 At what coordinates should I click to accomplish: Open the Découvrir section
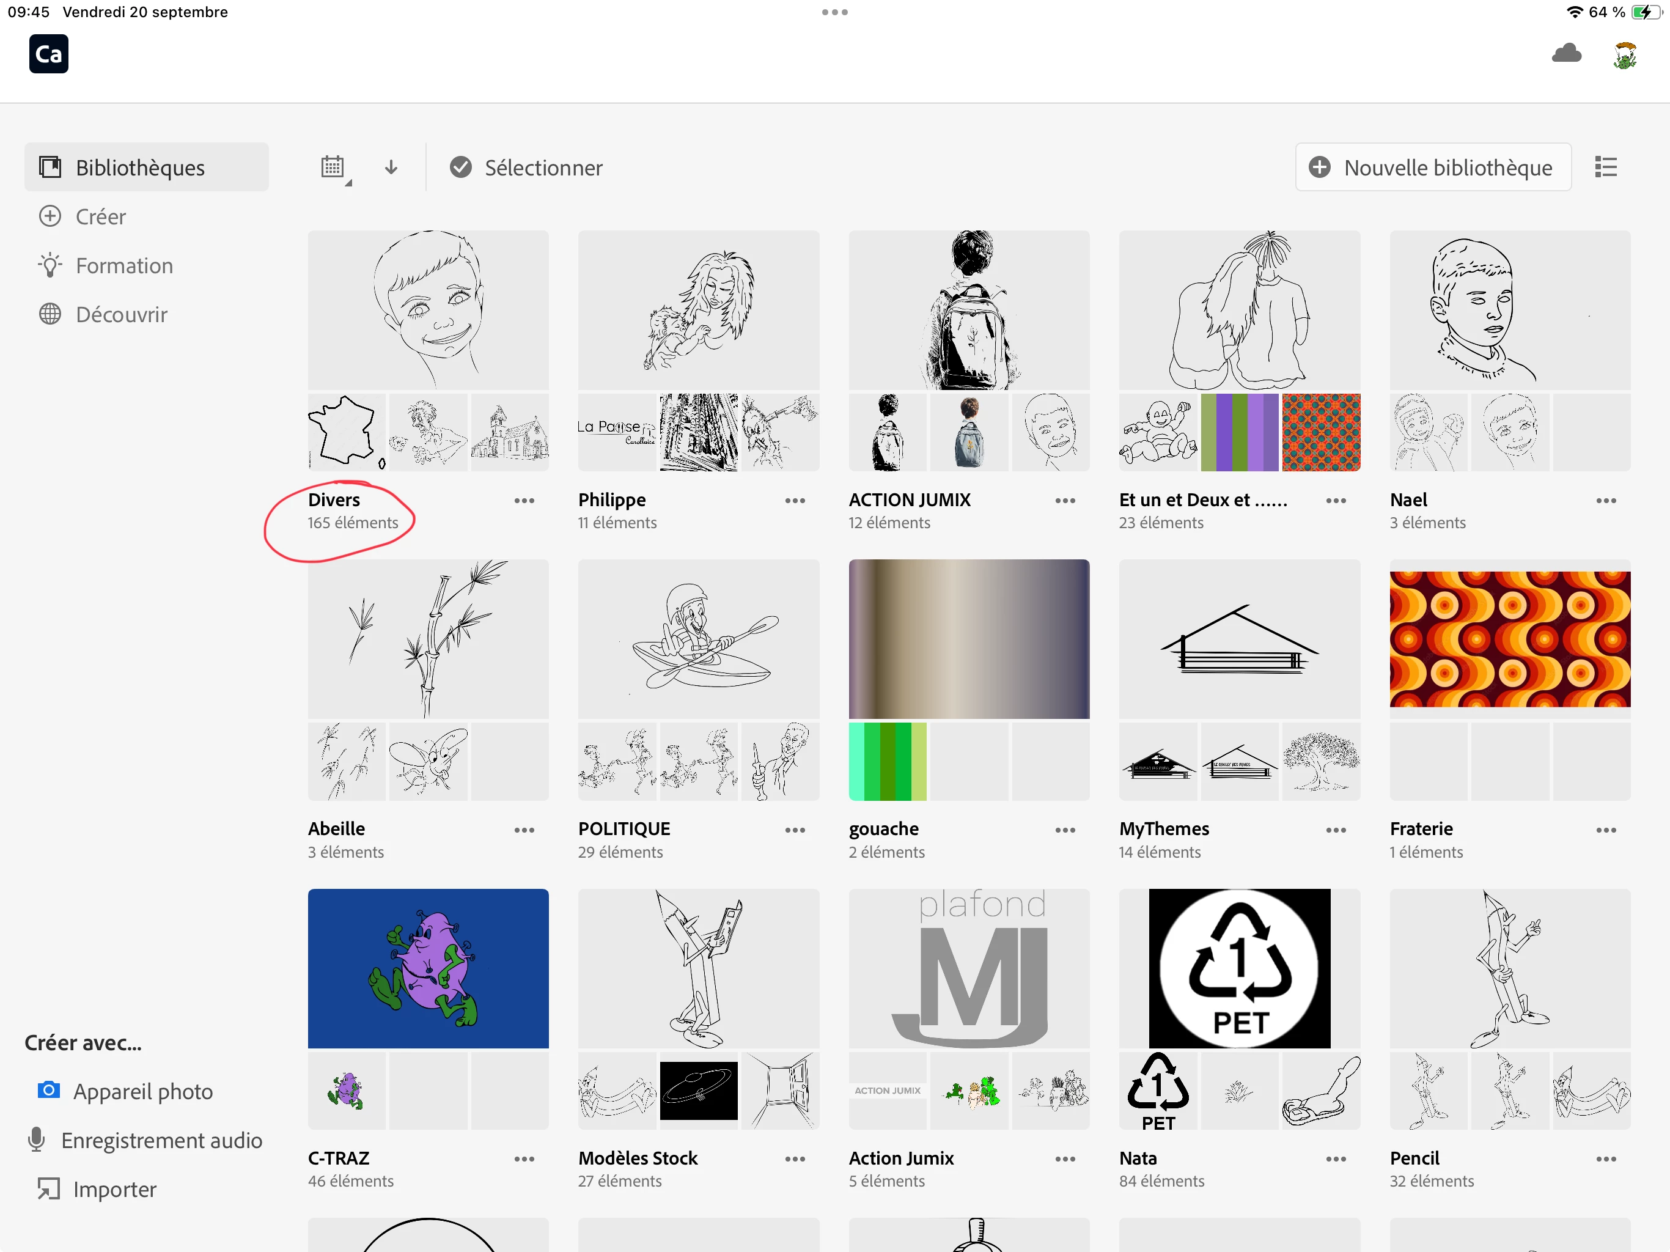click(121, 314)
